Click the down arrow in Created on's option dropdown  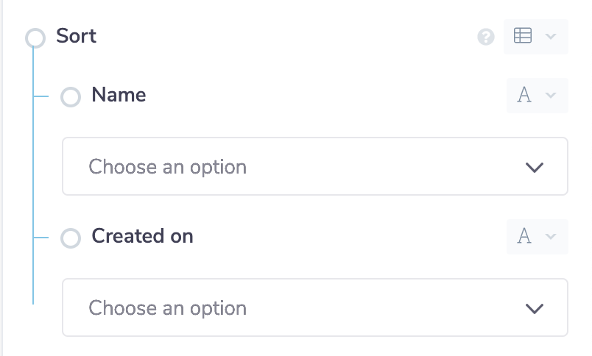click(x=535, y=308)
